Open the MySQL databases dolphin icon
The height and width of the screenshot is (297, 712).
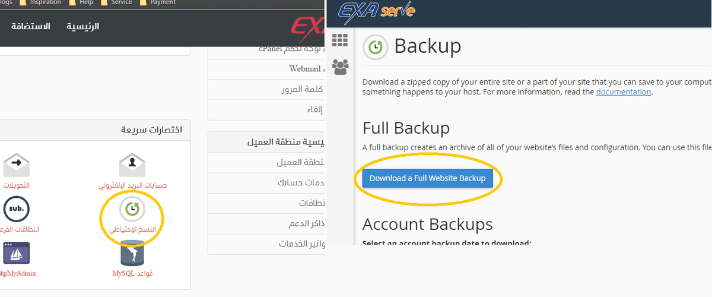[132, 253]
